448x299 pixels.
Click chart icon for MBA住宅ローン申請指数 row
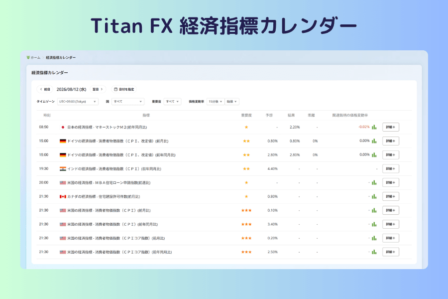pos(374,182)
